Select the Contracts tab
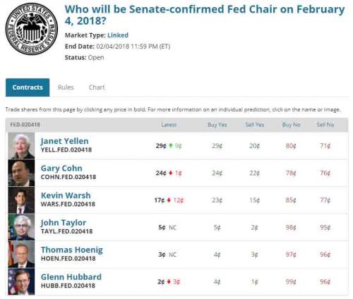This screenshot has height=299, width=353. tap(28, 87)
